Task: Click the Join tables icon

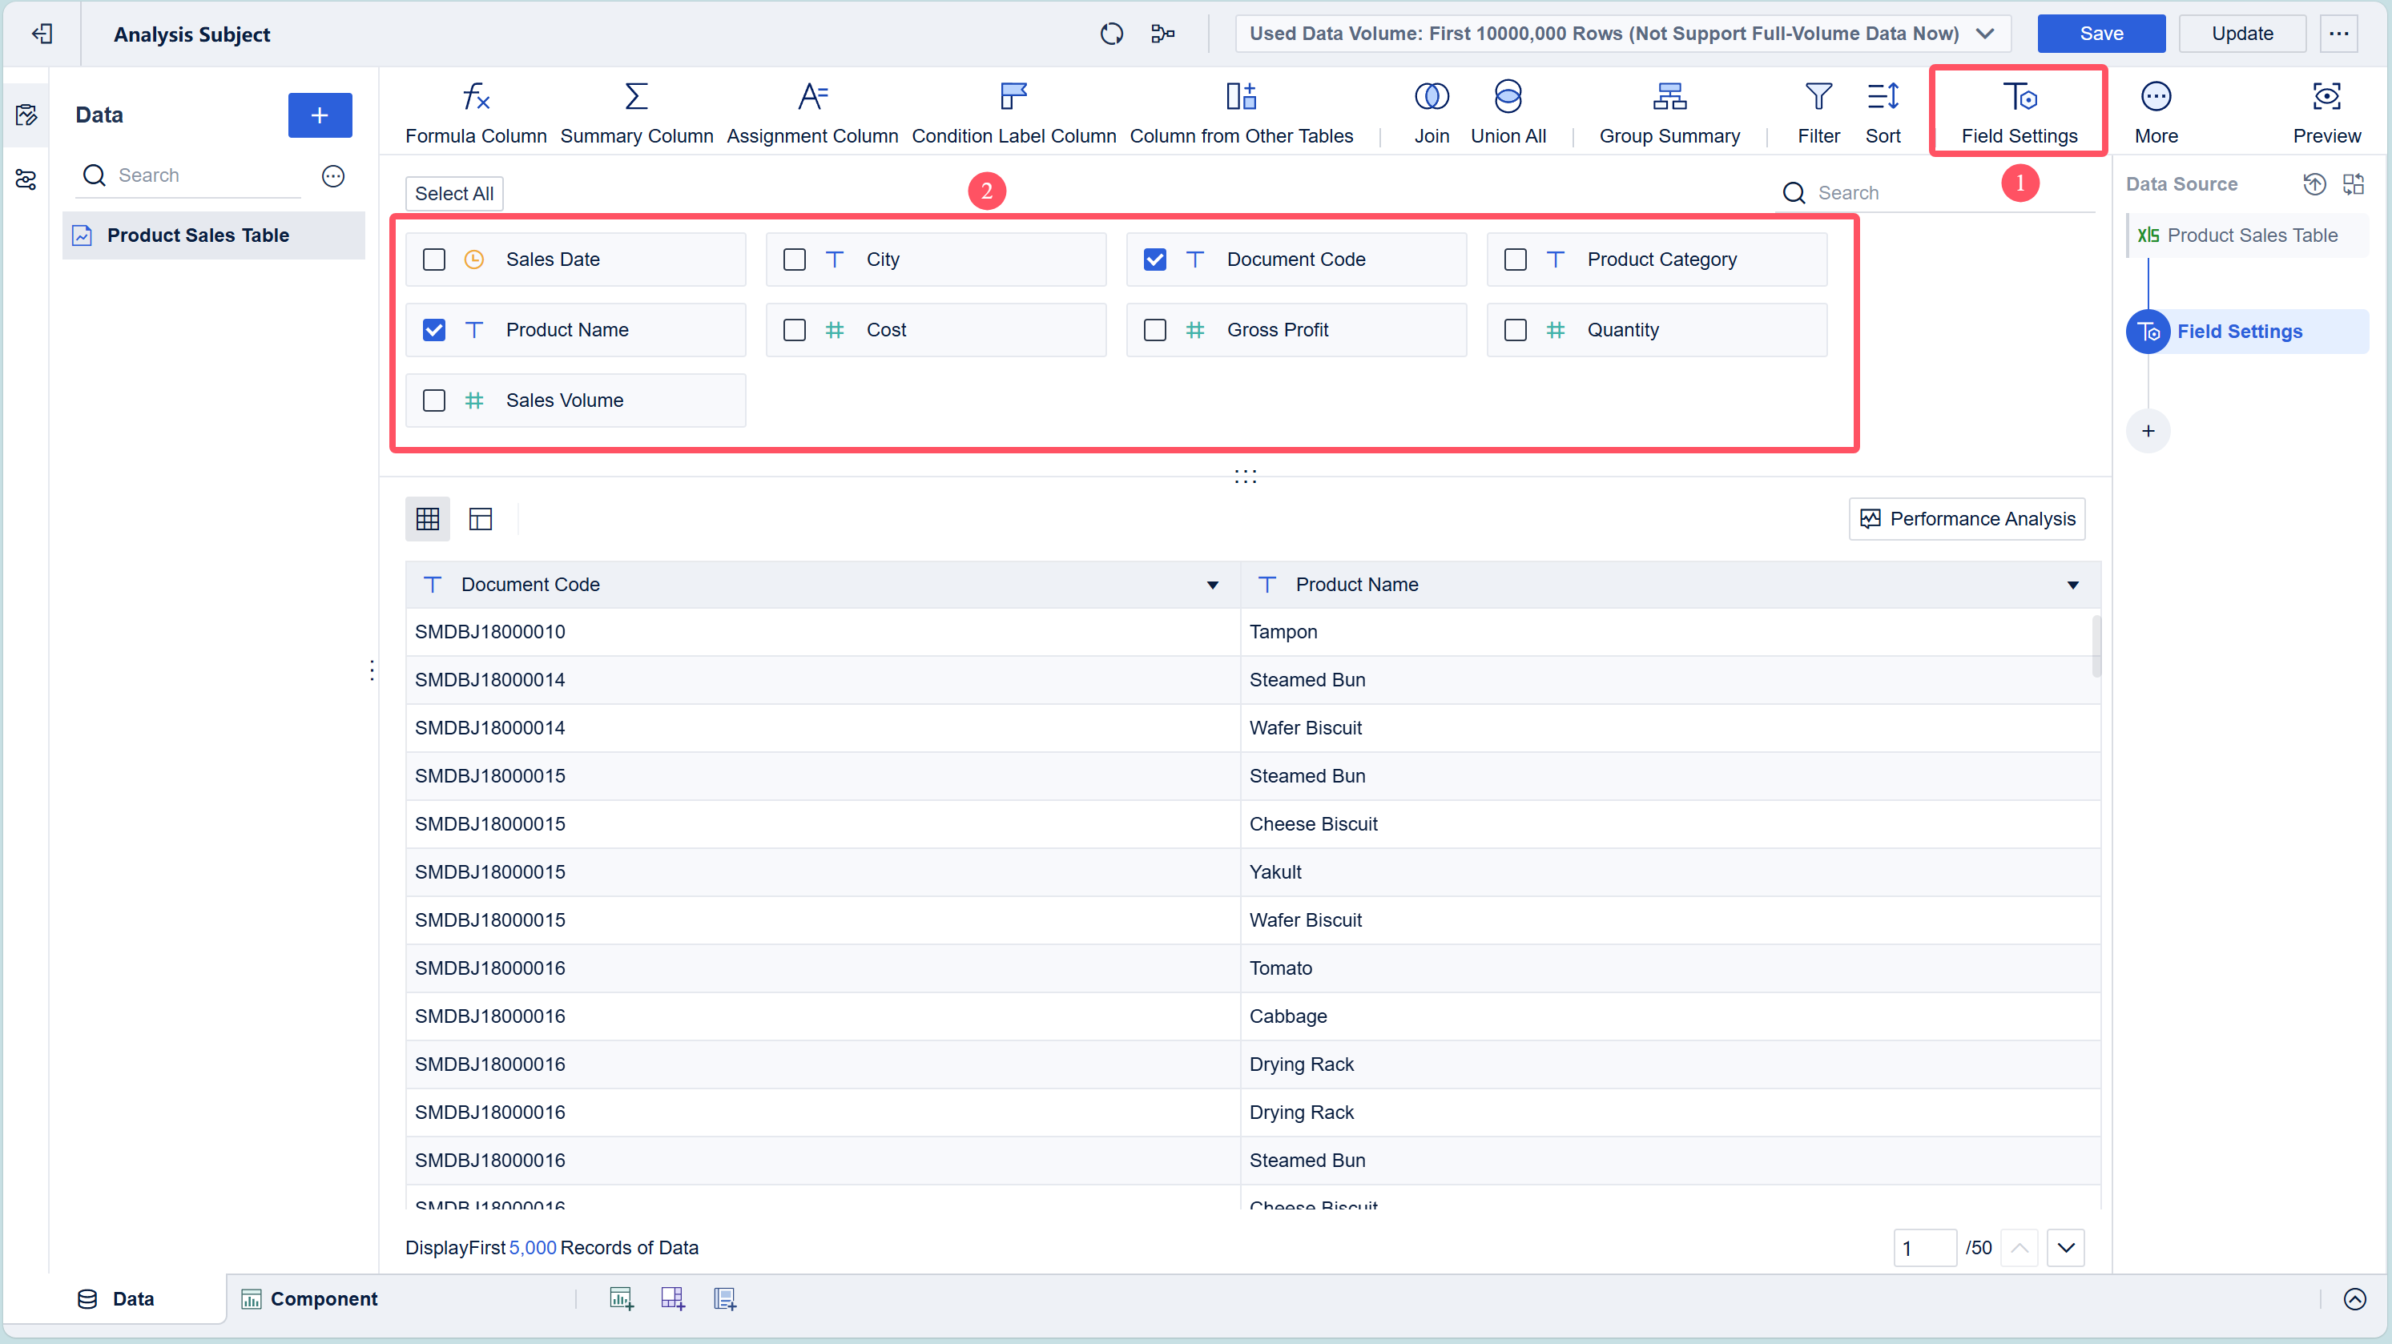Action: [1431, 97]
